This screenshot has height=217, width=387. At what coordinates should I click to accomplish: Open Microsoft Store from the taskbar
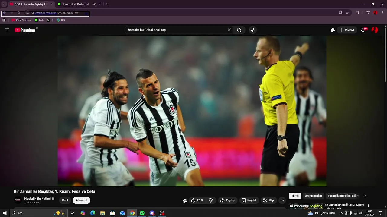click(112, 213)
